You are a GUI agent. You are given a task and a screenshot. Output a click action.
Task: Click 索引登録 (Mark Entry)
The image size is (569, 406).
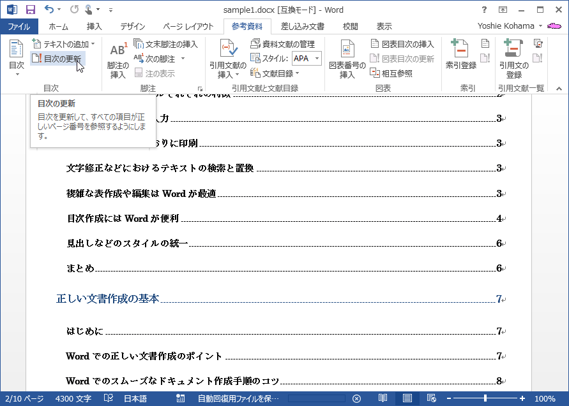(x=461, y=54)
